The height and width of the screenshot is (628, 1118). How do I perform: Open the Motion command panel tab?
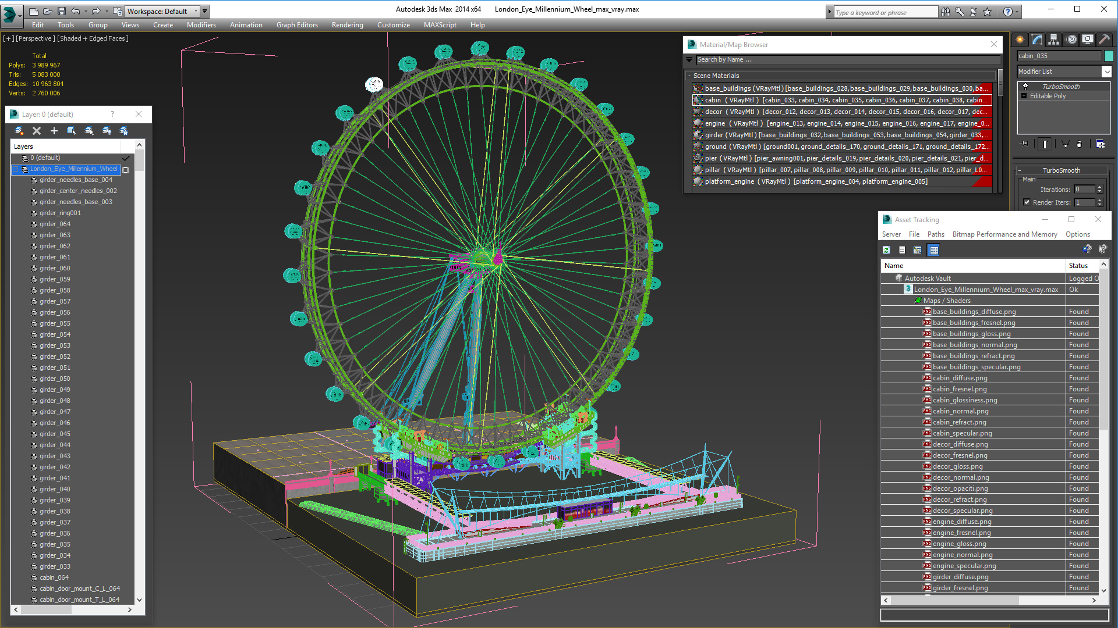tap(1071, 40)
